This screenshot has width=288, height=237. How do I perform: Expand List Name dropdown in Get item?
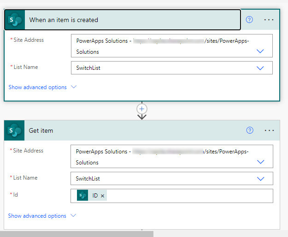260,179
